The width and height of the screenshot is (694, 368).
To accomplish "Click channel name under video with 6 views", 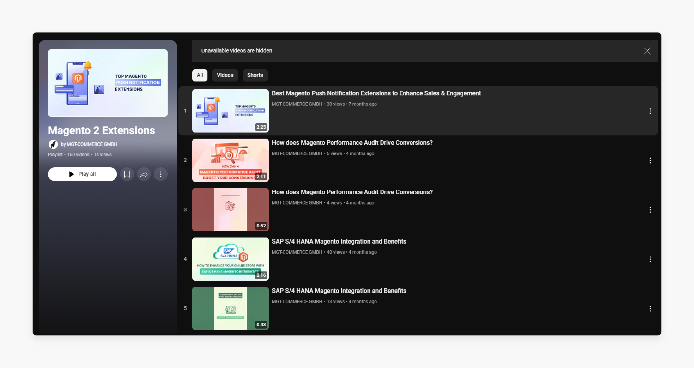I will [297, 153].
